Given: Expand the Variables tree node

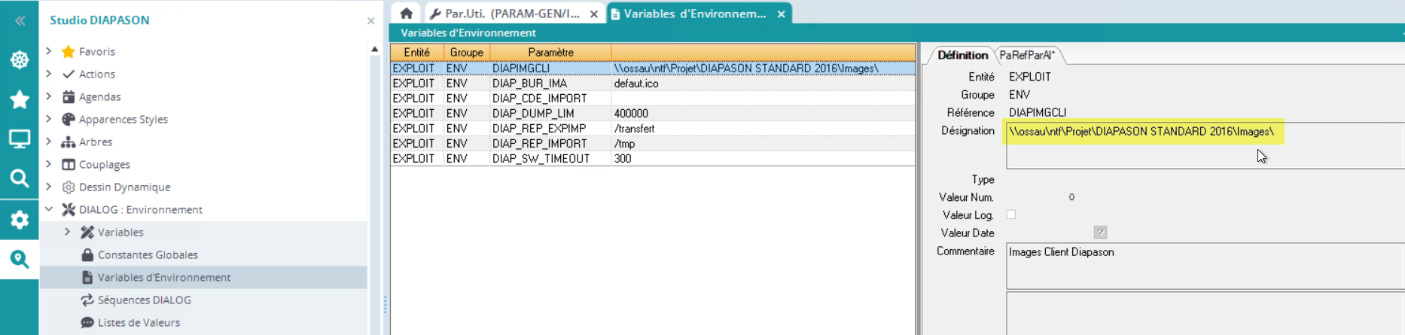Looking at the screenshot, I should click(x=68, y=232).
